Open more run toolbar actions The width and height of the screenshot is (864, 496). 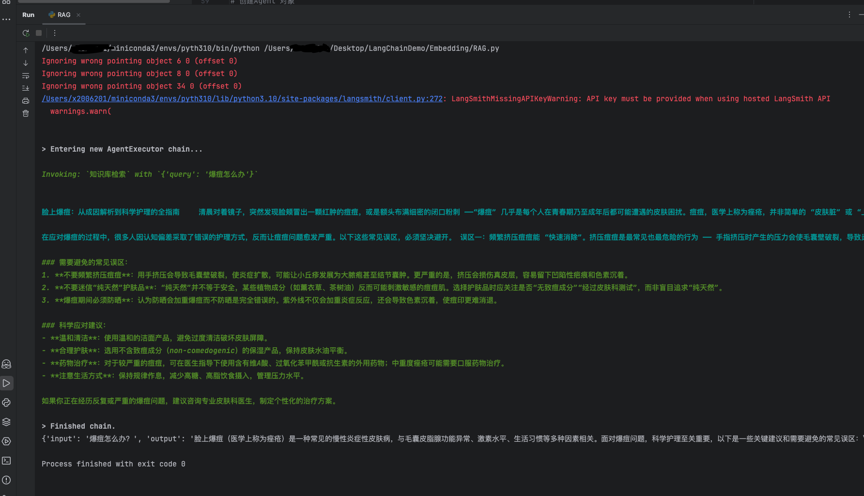[x=55, y=33]
